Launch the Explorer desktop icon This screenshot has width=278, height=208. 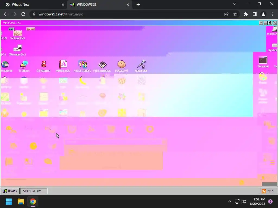point(7,66)
